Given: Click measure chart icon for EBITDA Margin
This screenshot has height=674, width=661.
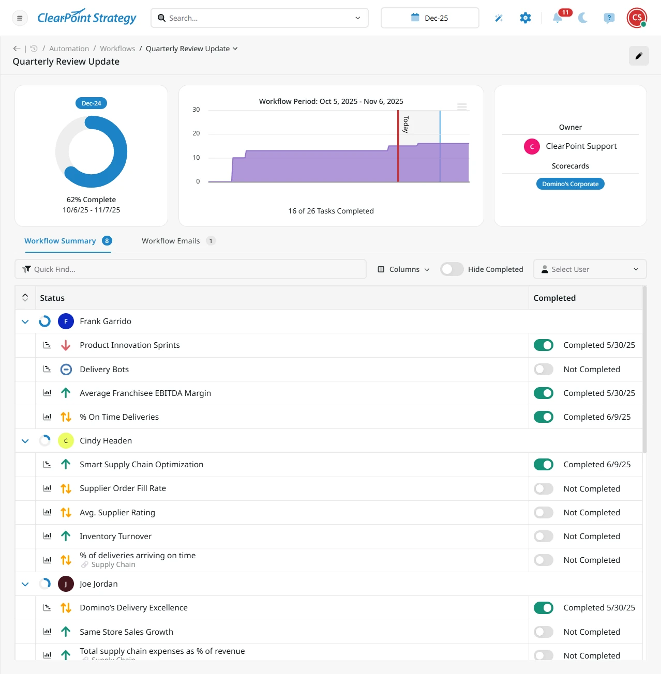Looking at the screenshot, I should coord(47,393).
